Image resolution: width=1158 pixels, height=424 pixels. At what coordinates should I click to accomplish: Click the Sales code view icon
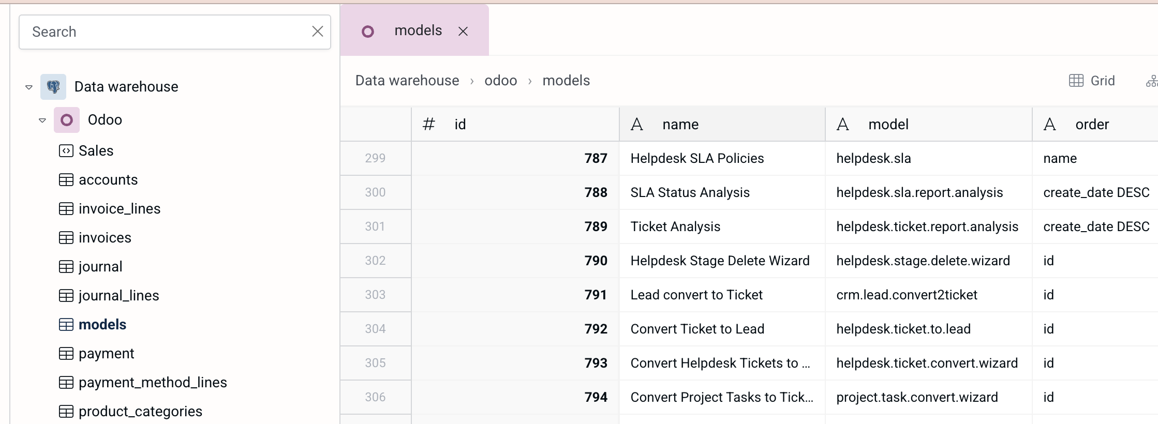[x=66, y=151]
